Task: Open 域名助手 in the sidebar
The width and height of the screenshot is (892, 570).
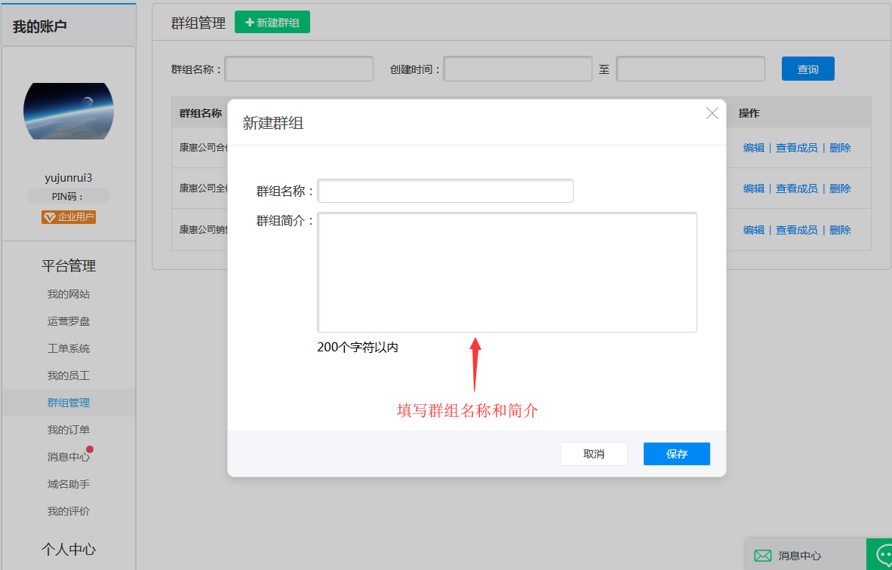Action: coord(68,483)
